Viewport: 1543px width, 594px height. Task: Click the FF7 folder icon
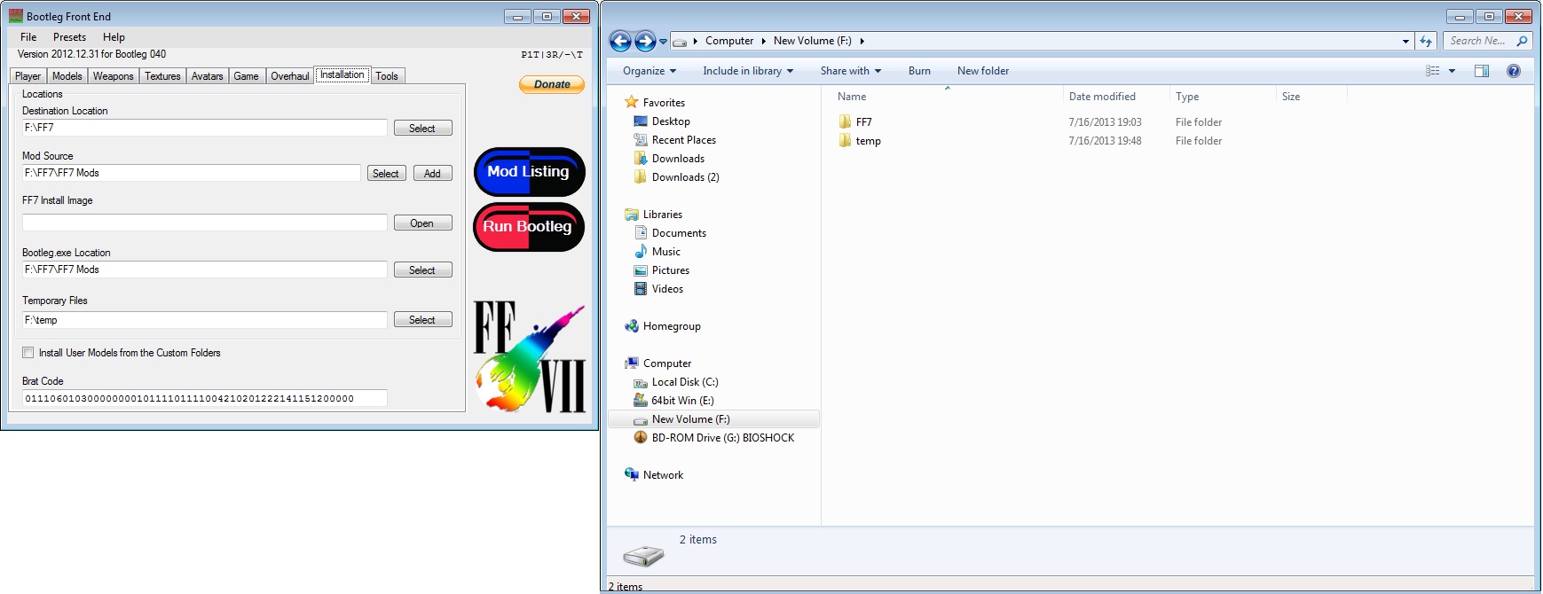tap(845, 121)
